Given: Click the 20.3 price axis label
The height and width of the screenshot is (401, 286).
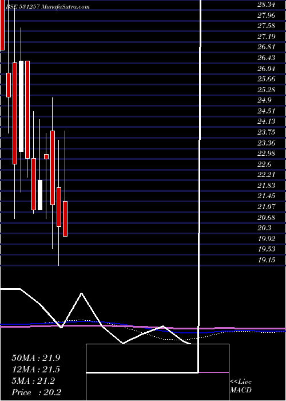Looking at the screenshot, I should tap(264, 228).
